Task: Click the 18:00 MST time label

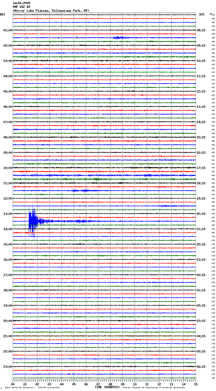Action: (8, 290)
